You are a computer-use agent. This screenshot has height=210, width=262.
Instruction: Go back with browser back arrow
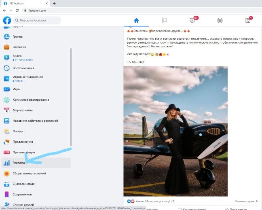click(4, 11)
